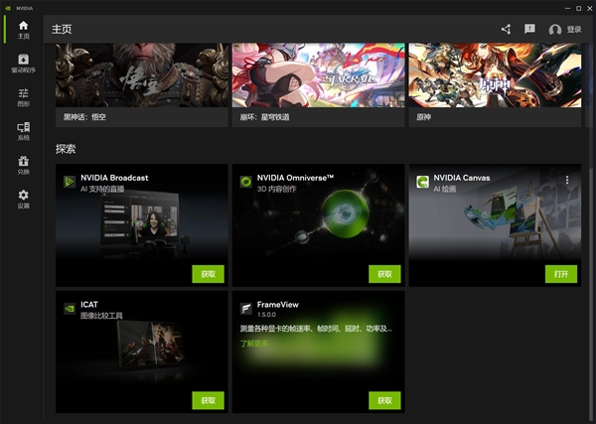Get NVIDIA Broadcast
This screenshot has width=596, height=424.
click(x=208, y=274)
